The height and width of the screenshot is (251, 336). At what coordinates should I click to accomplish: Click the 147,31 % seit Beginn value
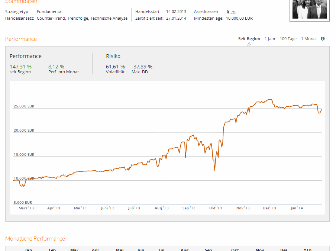pos(20,67)
